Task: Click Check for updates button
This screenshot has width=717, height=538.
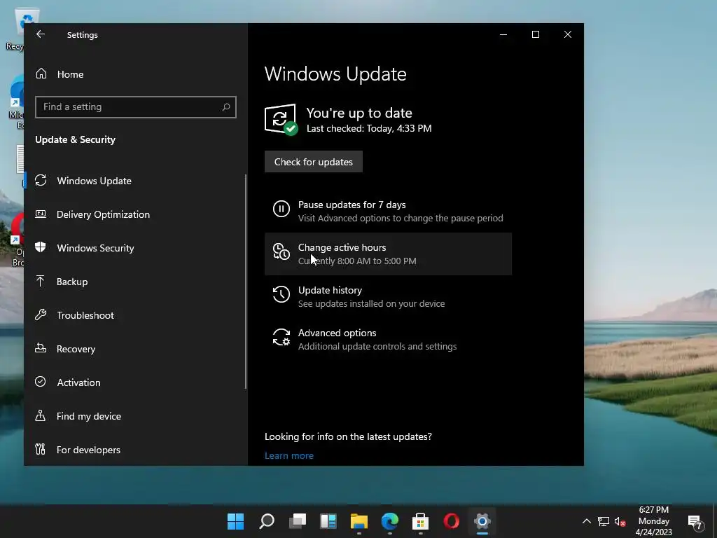Action: point(313,162)
